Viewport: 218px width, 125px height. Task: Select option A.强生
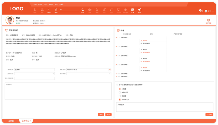[x=120, y=89]
